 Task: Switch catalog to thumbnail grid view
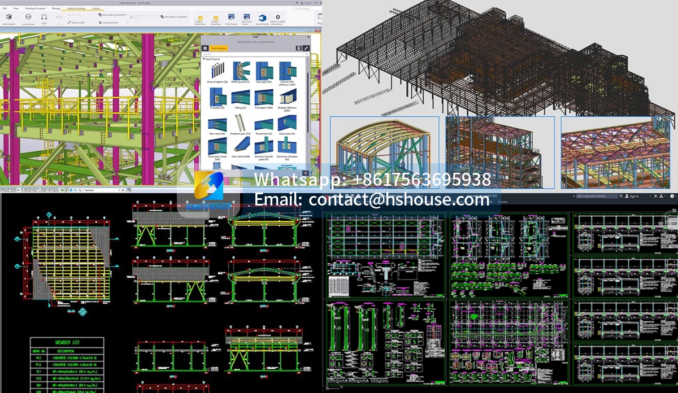(205, 49)
